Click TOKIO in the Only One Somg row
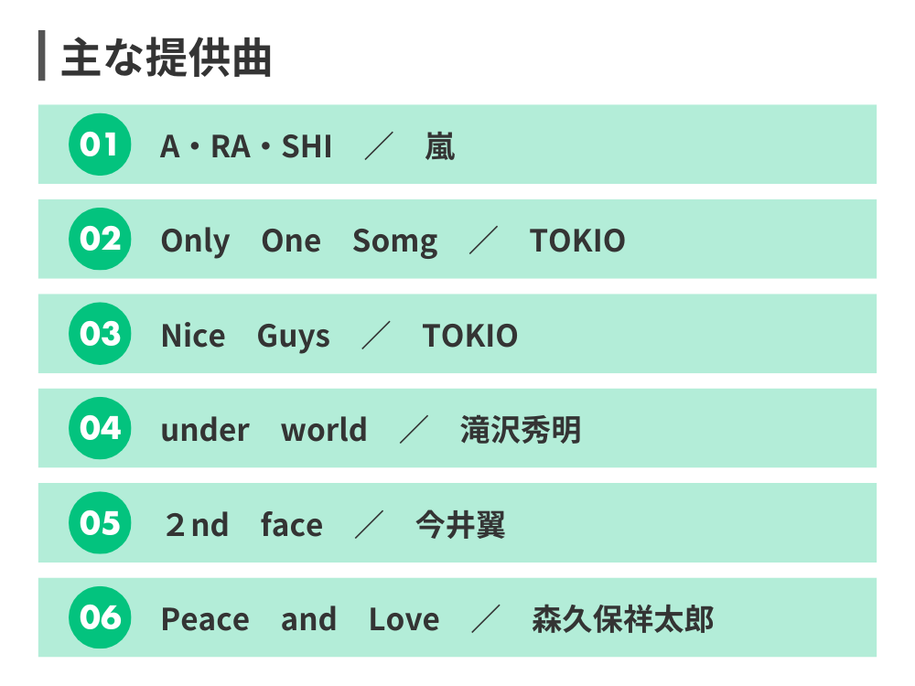915x686 pixels. pyautogui.click(x=577, y=241)
